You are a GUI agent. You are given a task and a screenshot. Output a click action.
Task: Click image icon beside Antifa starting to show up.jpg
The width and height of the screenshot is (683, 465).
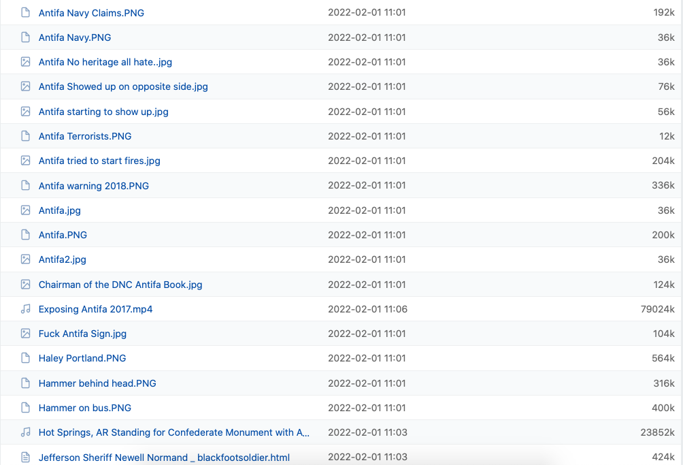pyautogui.click(x=26, y=112)
